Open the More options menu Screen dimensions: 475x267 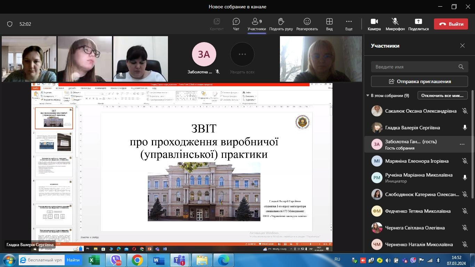tap(348, 24)
